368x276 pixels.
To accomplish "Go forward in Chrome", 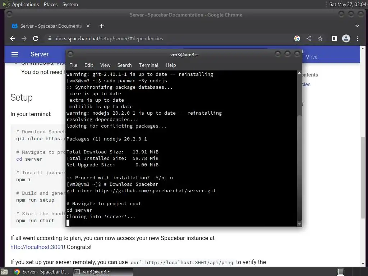I will click(x=24, y=38).
